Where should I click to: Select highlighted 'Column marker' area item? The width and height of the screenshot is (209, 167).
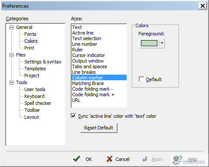click(99, 78)
